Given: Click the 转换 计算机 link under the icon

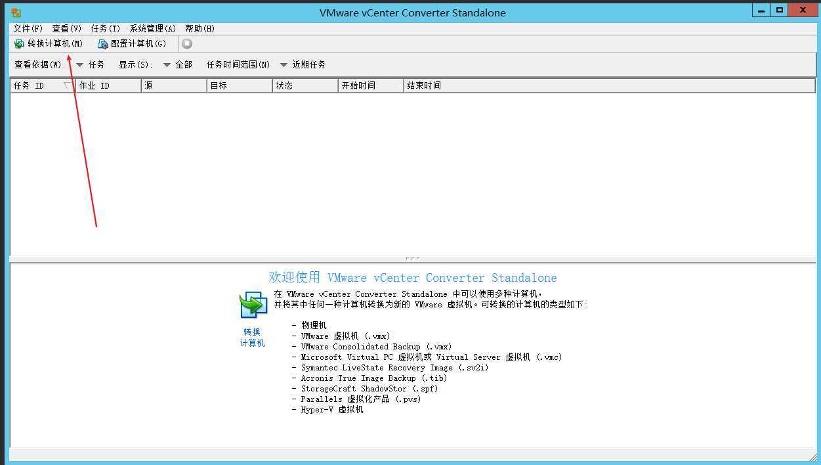Looking at the screenshot, I should pyautogui.click(x=252, y=337).
